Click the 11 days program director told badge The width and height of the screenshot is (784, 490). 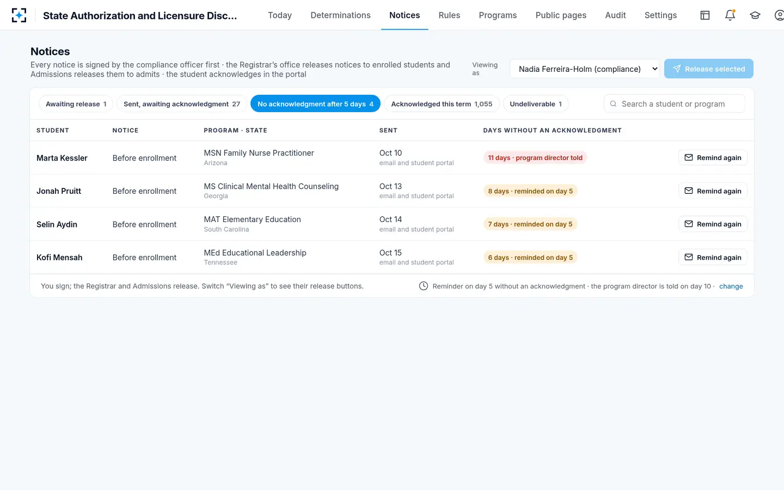pyautogui.click(x=535, y=158)
